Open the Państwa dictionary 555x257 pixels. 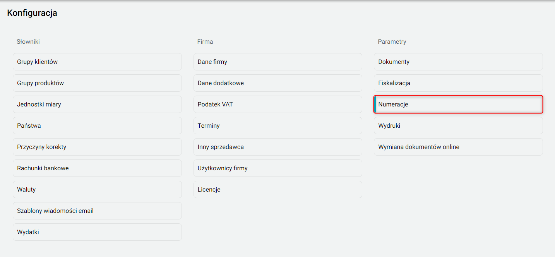click(97, 126)
